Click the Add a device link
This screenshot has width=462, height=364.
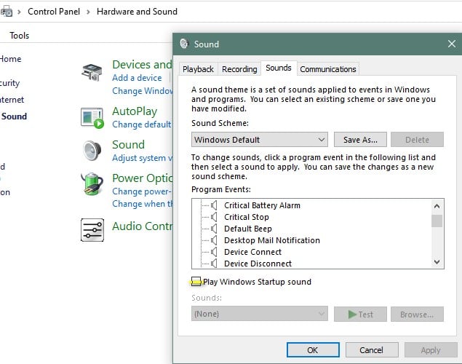click(137, 78)
